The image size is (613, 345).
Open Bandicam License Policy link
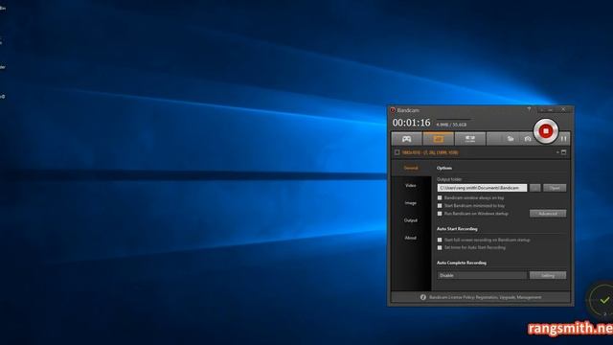pyautogui.click(x=486, y=297)
